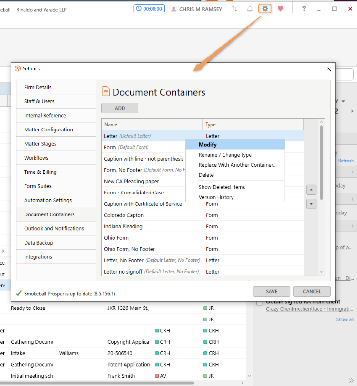Click the 00:00:00 timer button
Screen dimensions: 357x386
pyautogui.click(x=149, y=9)
